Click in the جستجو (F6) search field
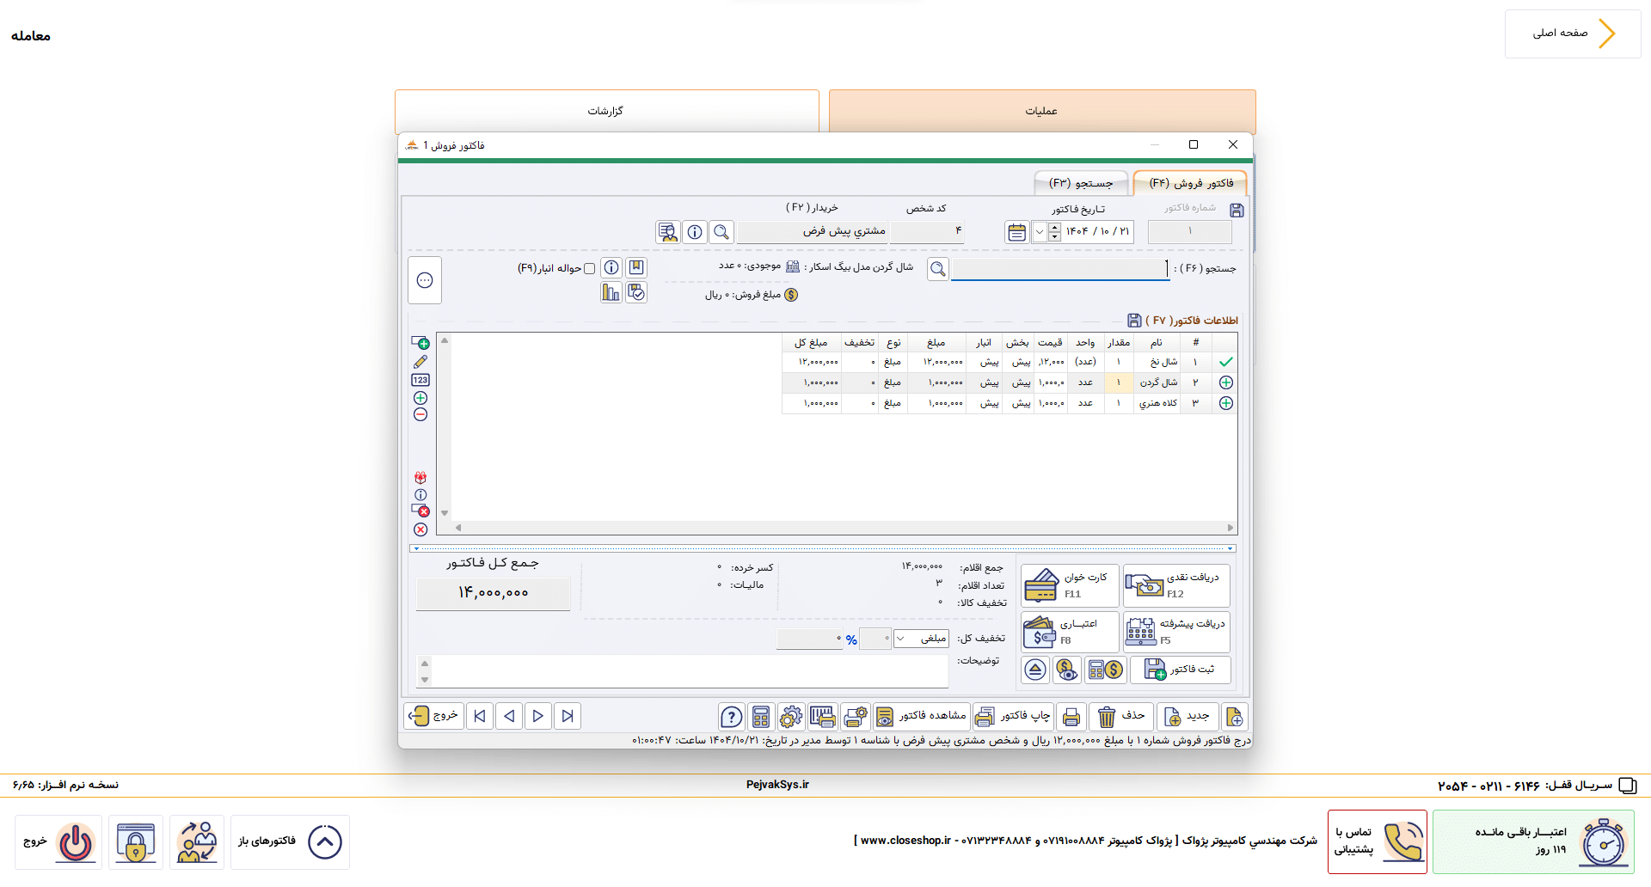Screen dimensions: 1651x887 [x=1060, y=269]
